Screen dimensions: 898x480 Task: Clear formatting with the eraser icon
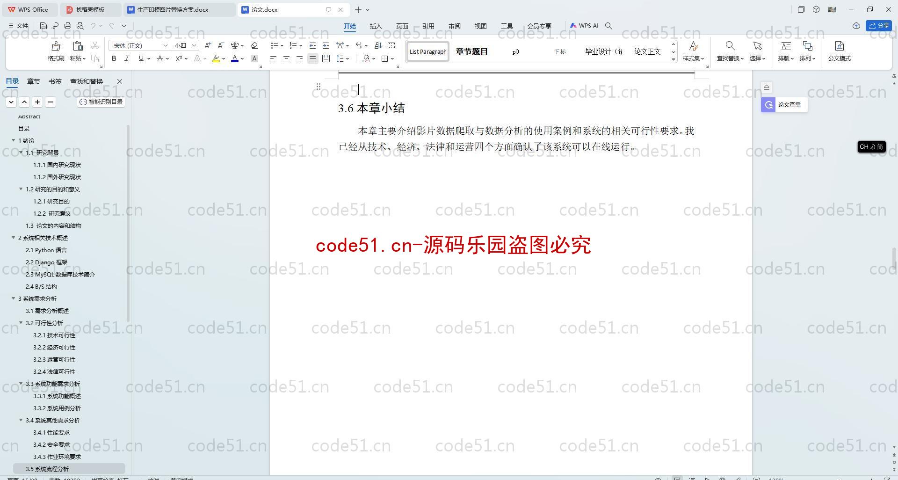[x=254, y=45]
